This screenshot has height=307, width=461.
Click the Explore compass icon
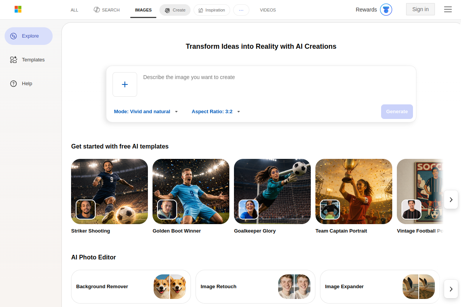(x=13, y=36)
